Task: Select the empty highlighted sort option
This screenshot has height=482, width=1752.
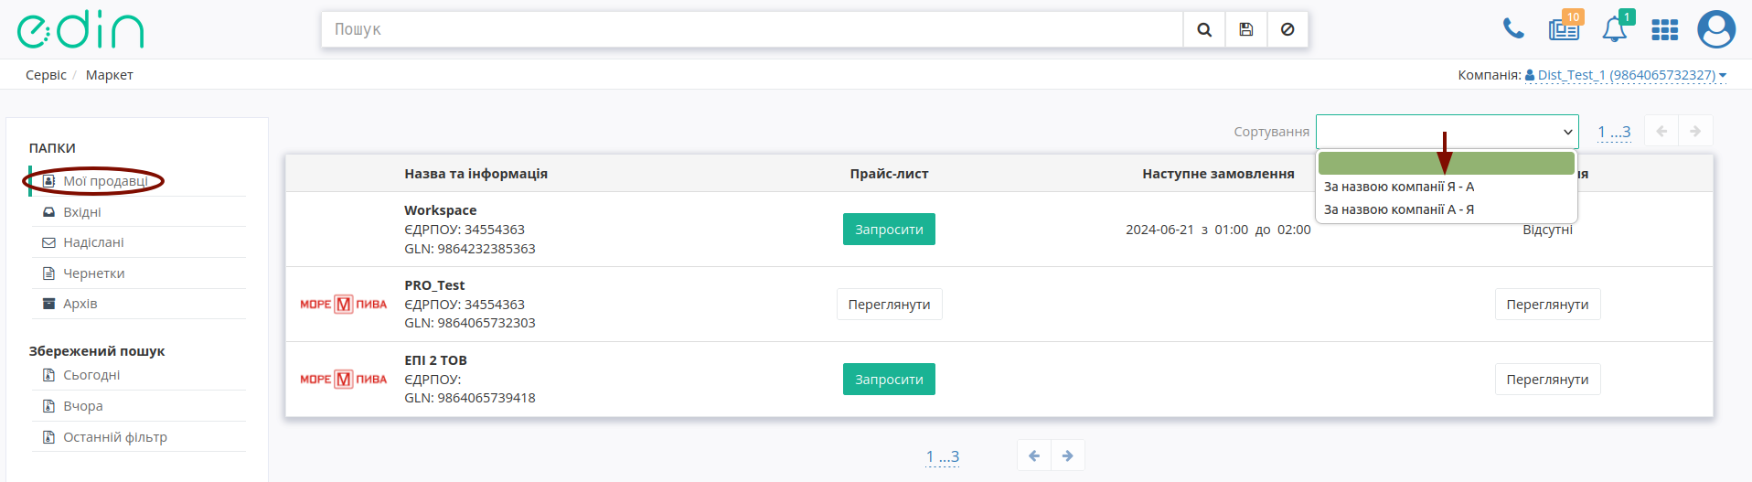Action: coord(1447,164)
